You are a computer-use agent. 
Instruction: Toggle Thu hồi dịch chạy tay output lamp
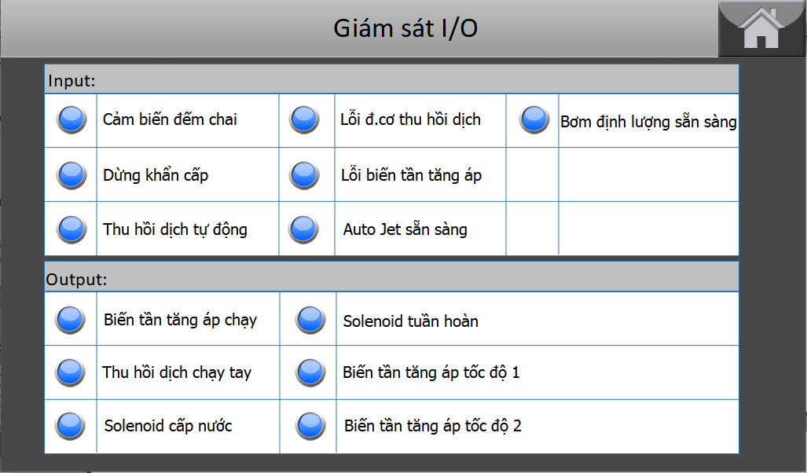(x=70, y=372)
